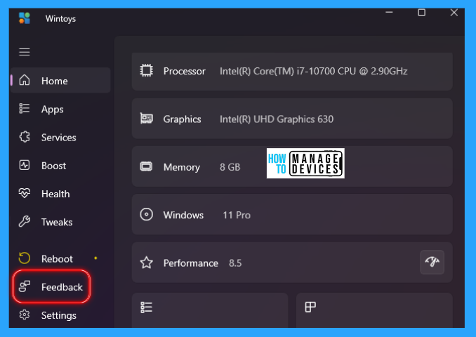Click the Home house icon

25,80
